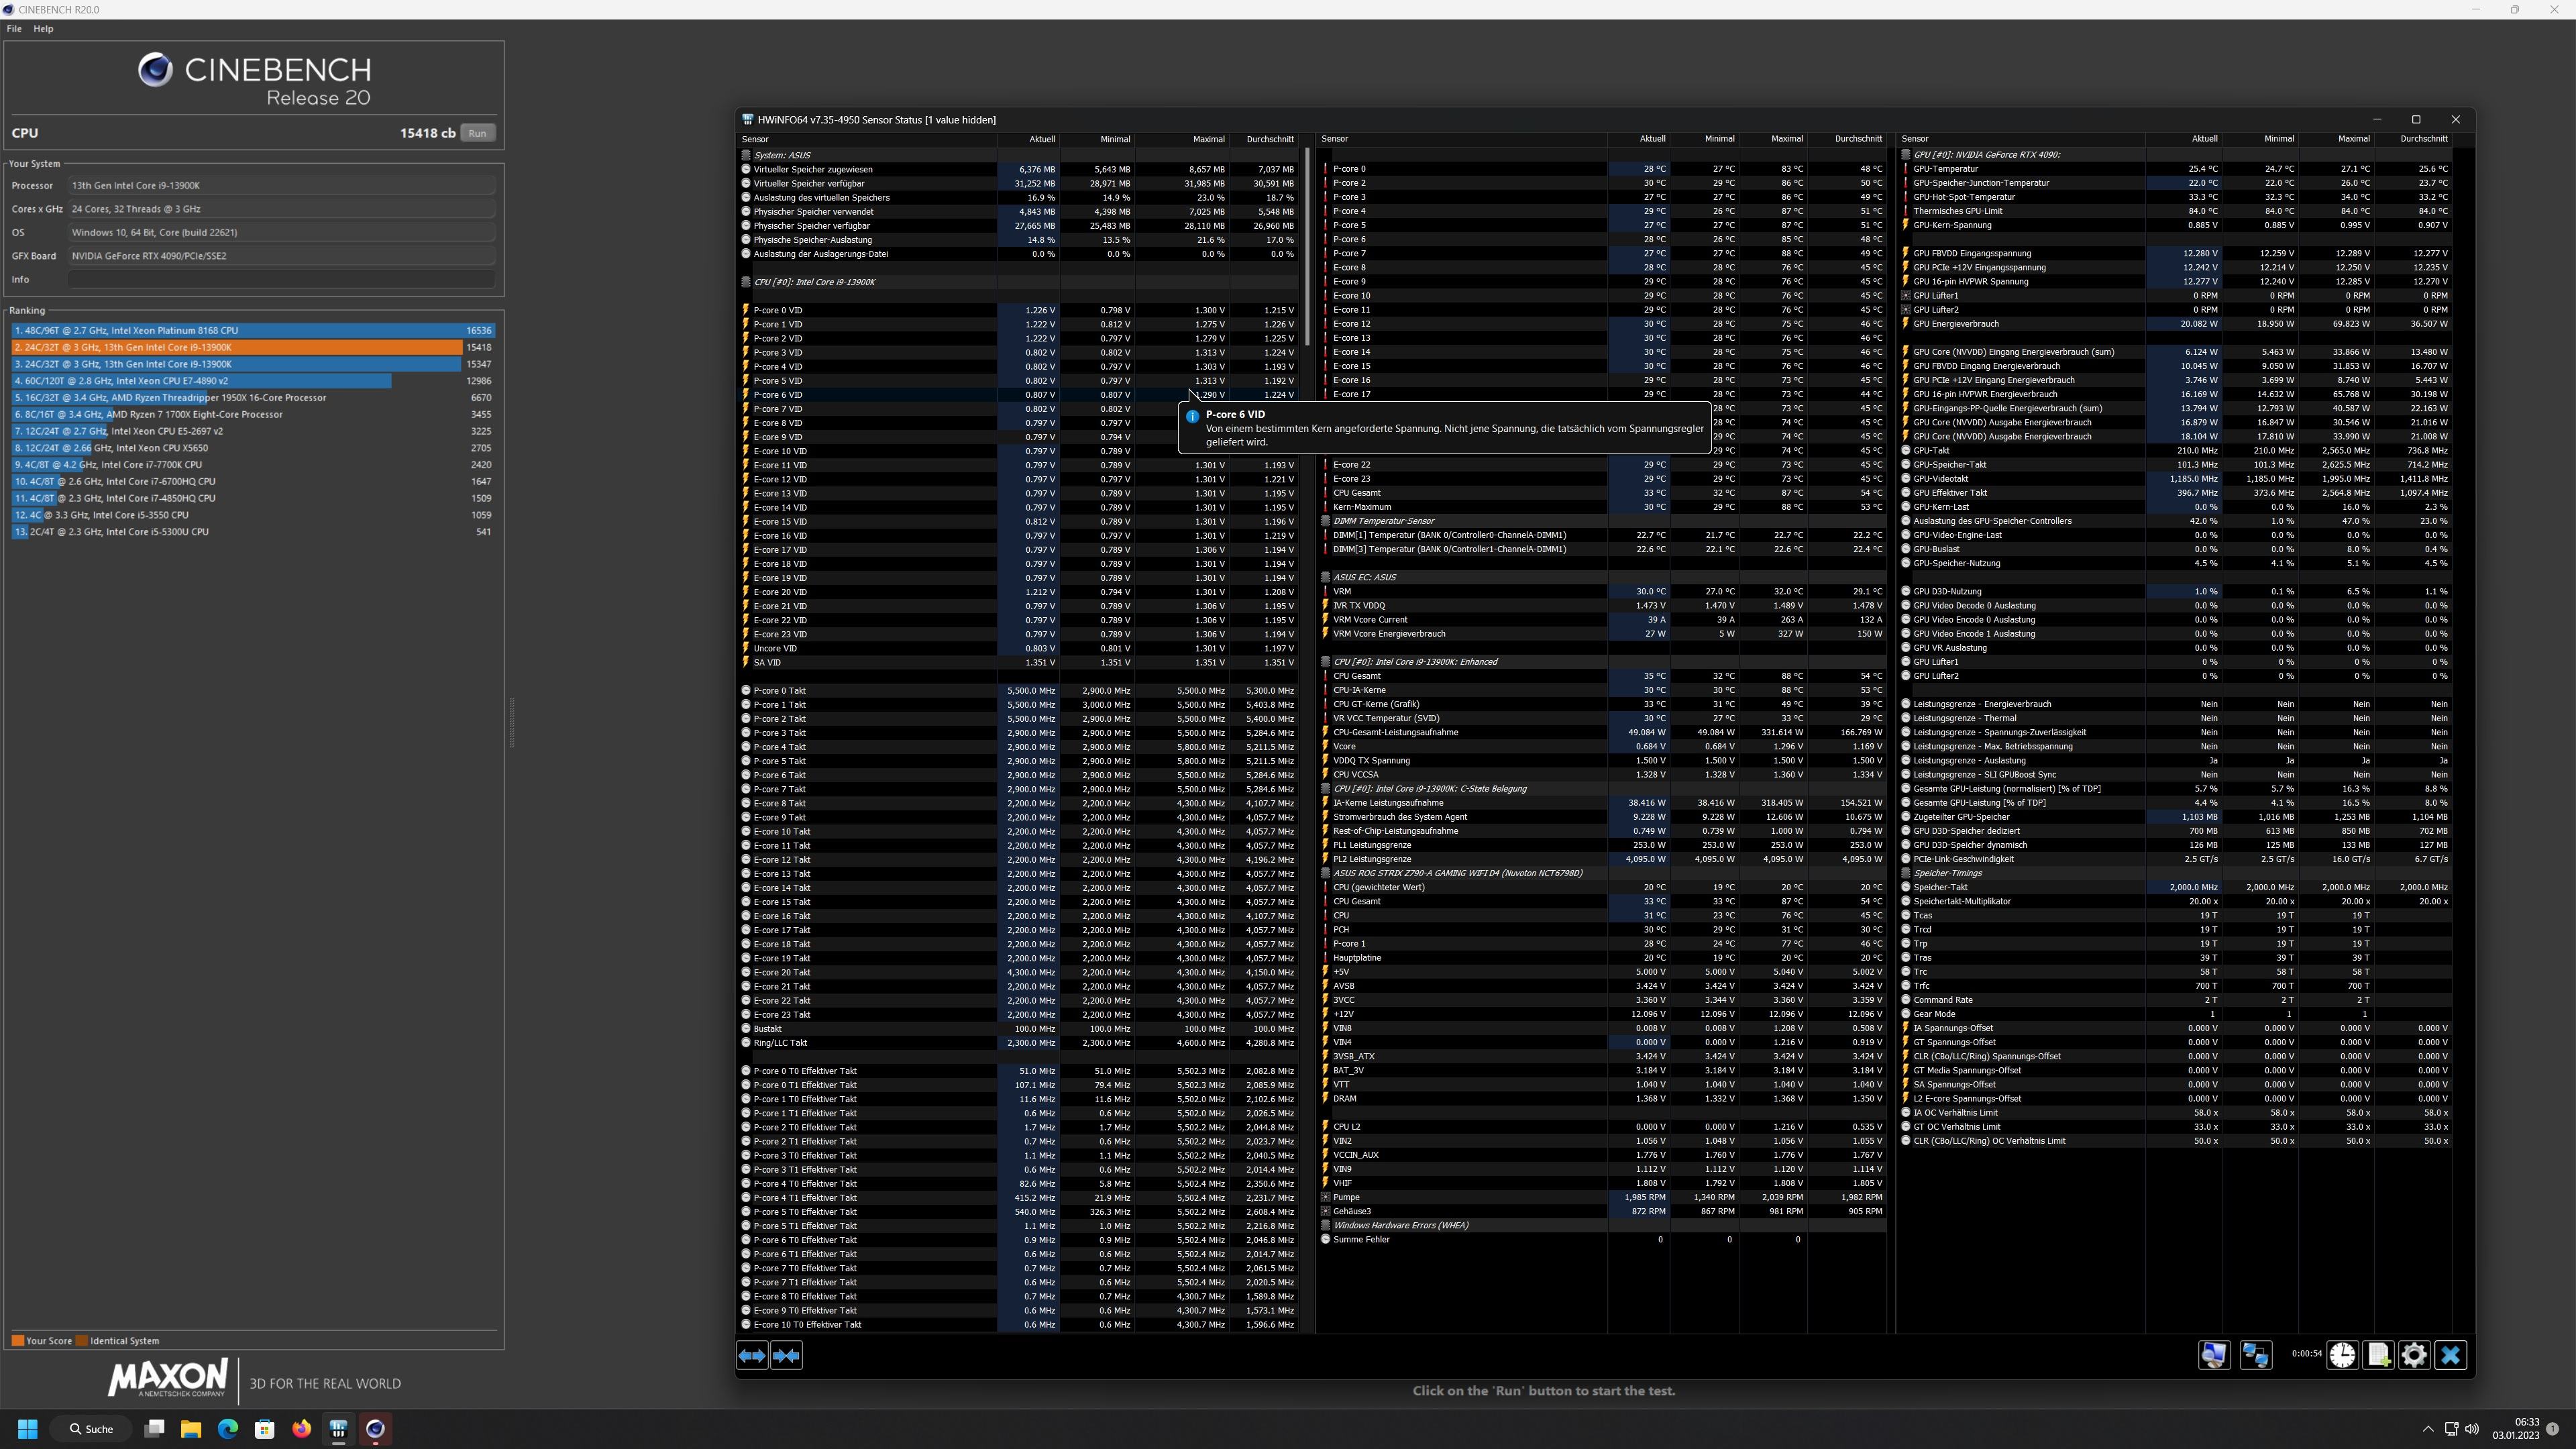2576x1449 pixels.
Task: Open the File menu in Cinebench
Action: pyautogui.click(x=14, y=29)
